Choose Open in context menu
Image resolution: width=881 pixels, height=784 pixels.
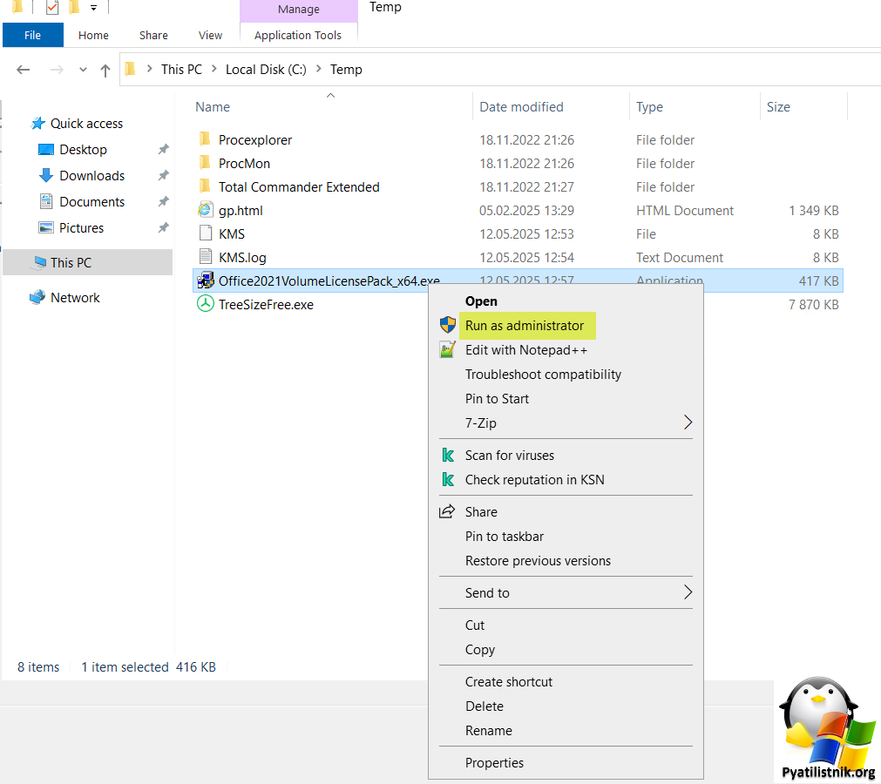pyautogui.click(x=566, y=301)
